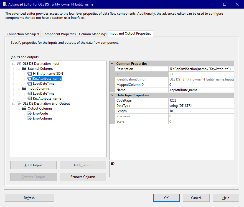244x207 pixels.
Task: Select LoadDateTime under External Columns
Action: coord(44,84)
